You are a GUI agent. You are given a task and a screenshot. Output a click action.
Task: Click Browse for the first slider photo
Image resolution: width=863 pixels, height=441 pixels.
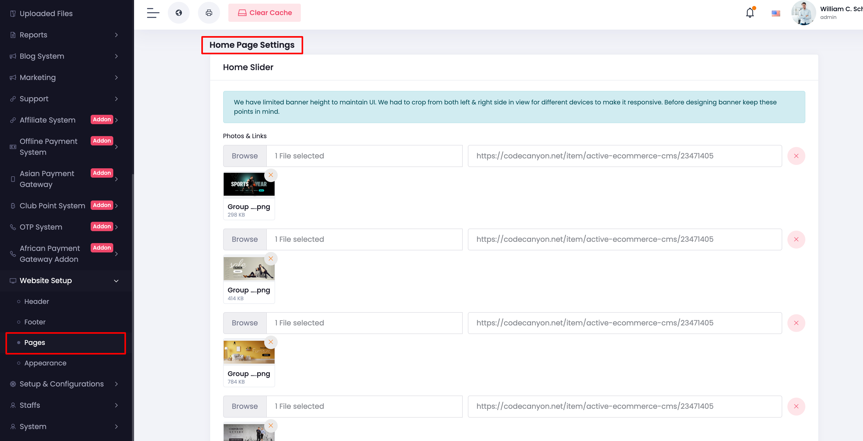coord(245,156)
